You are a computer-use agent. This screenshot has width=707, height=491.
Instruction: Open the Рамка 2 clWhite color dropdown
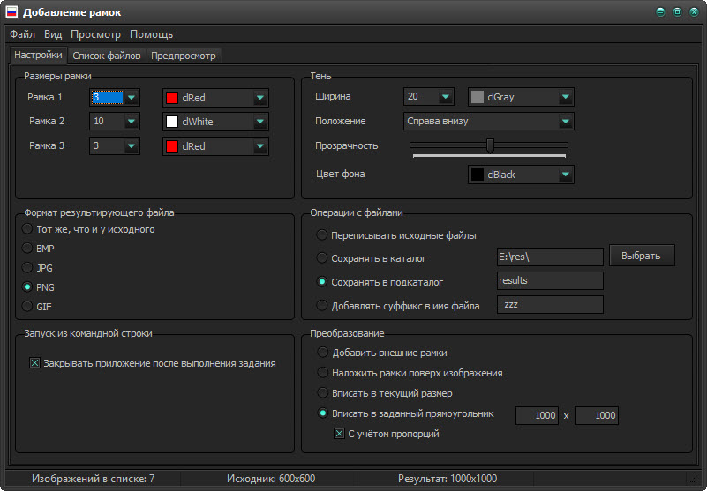click(x=260, y=122)
